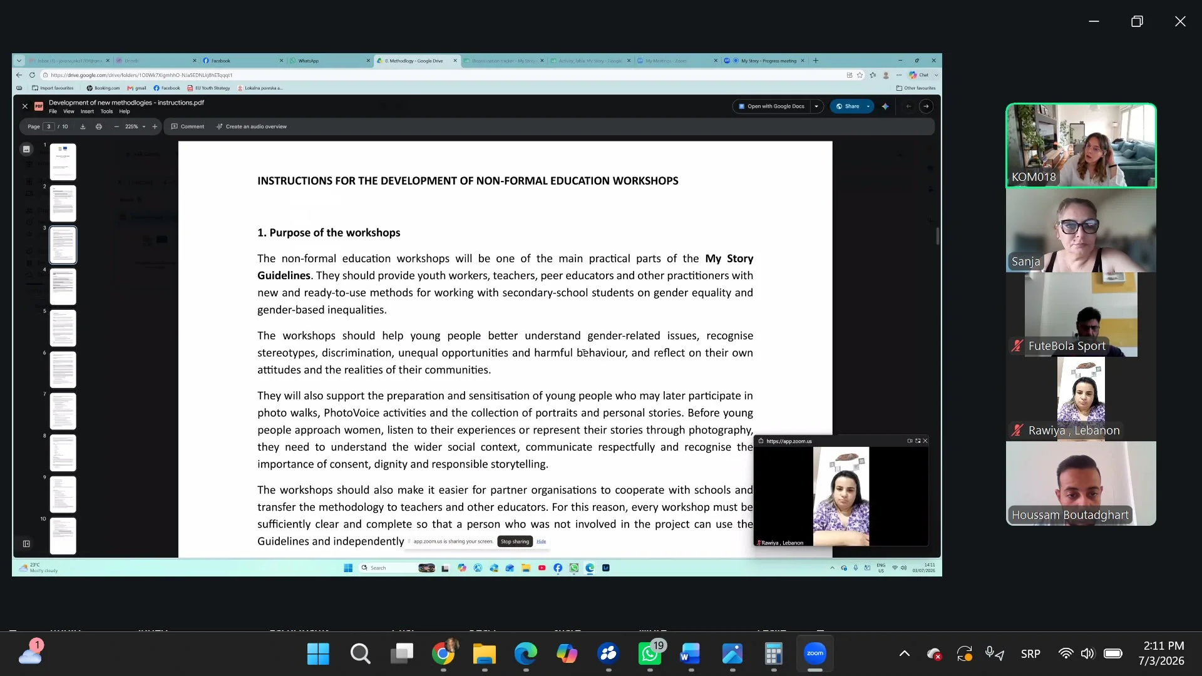
Task: Go to the next file arrow
Action: point(926,106)
